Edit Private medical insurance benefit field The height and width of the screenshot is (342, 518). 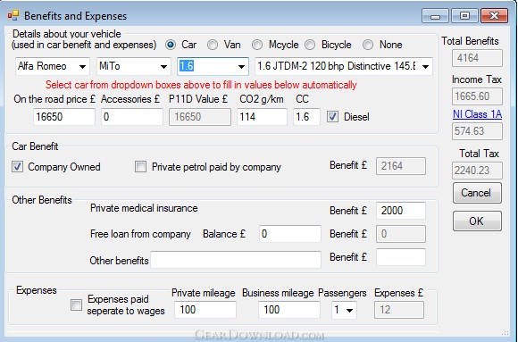pos(401,211)
